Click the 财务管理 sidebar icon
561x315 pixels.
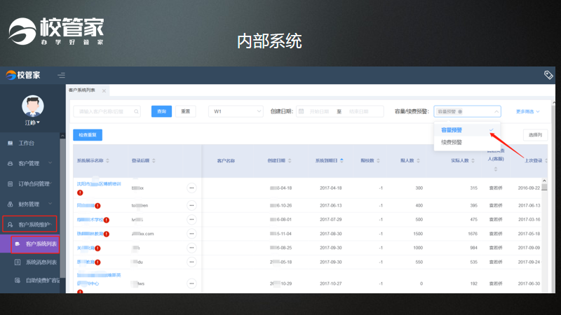pyautogui.click(x=10, y=204)
